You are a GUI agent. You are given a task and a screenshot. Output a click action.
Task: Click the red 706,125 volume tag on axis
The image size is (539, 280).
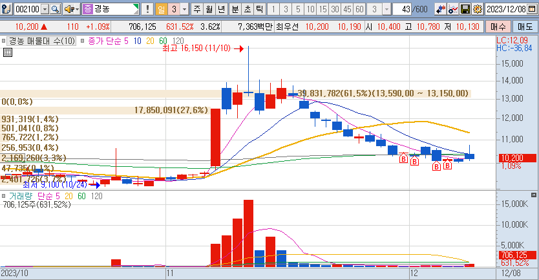(517, 255)
